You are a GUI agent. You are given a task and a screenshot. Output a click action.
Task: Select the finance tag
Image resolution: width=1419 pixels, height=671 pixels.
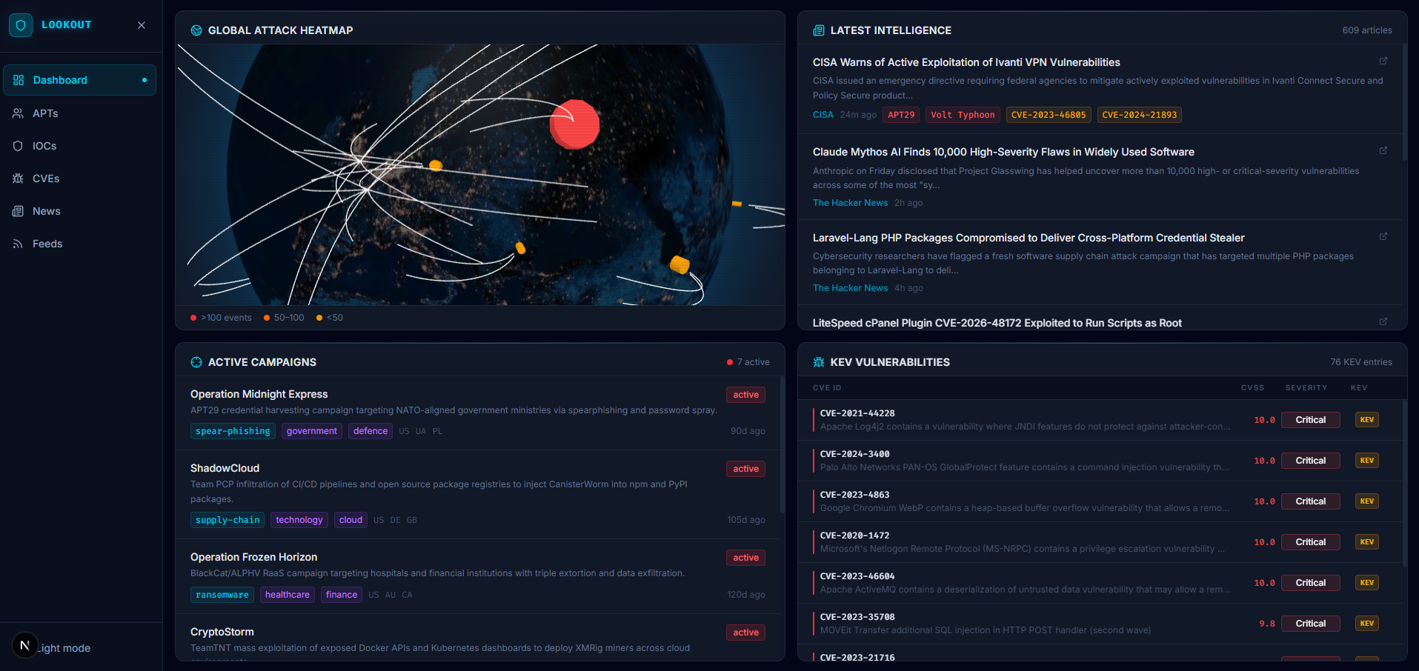click(342, 595)
